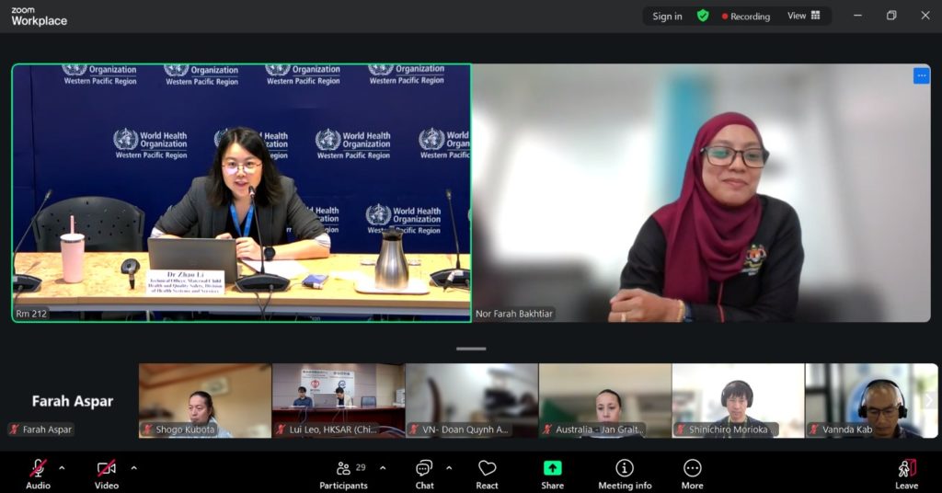Expand the arrow next to Chat

tap(449, 467)
